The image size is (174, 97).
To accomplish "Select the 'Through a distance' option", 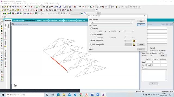I will click(x=91, y=34).
